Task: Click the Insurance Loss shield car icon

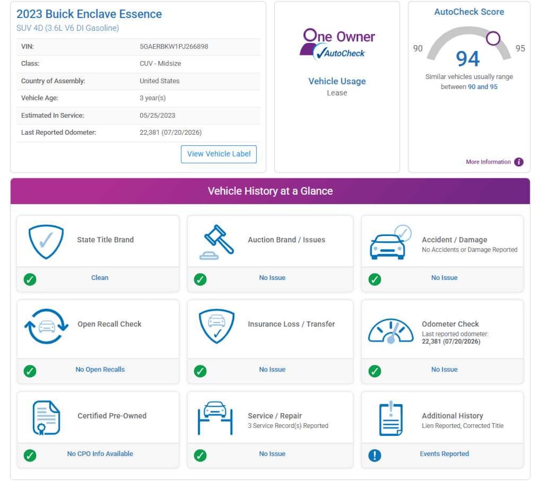Action: click(x=216, y=326)
